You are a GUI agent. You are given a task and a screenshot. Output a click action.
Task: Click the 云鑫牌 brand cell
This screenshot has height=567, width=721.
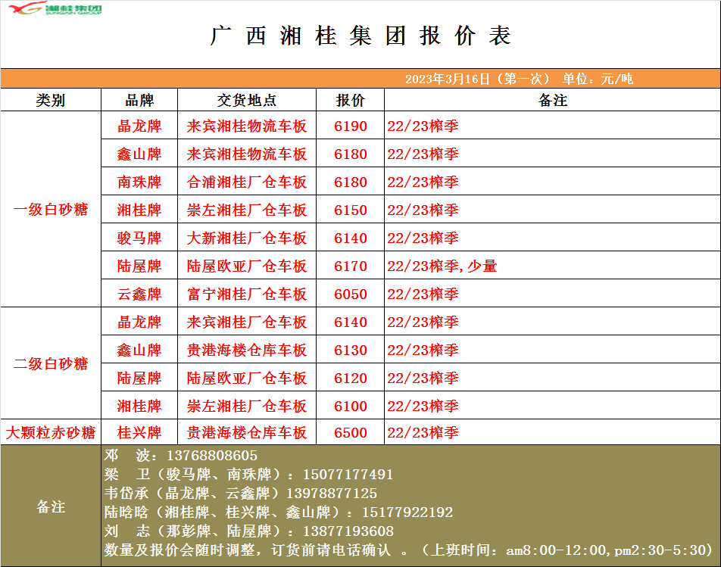click(x=139, y=294)
